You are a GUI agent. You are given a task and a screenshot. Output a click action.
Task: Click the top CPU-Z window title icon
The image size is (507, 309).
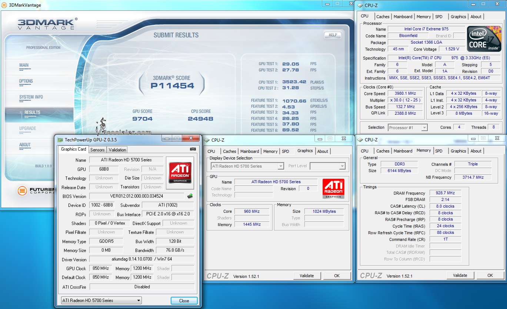[360, 6]
